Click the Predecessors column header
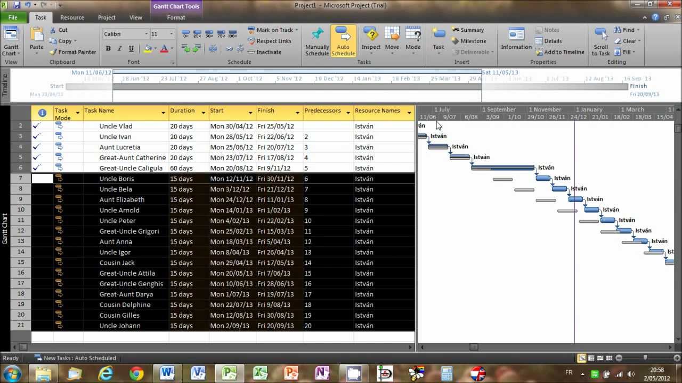Viewport: 682px width, 383px height. 328,112
